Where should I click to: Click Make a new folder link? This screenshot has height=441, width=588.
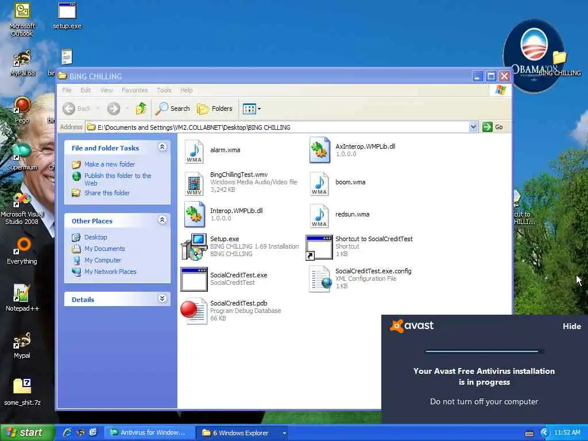click(x=110, y=164)
